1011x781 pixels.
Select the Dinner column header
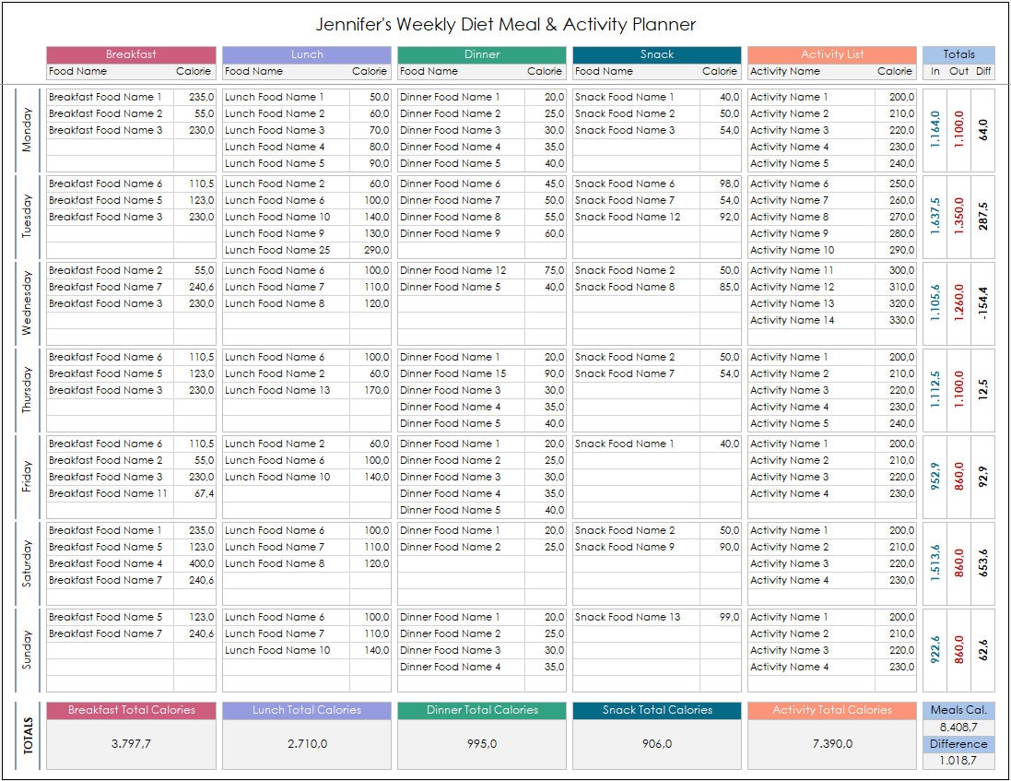point(482,54)
